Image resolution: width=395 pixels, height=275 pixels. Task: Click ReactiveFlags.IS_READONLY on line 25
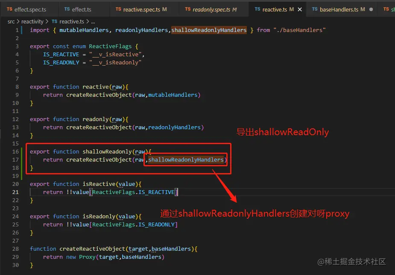pyautogui.click(x=134, y=225)
